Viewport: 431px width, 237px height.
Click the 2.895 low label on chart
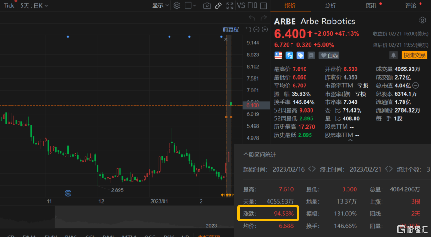tap(117, 190)
